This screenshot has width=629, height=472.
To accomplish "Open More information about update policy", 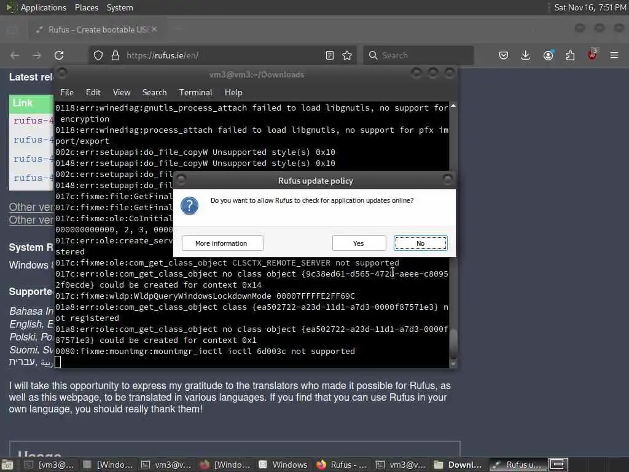I will (222, 243).
